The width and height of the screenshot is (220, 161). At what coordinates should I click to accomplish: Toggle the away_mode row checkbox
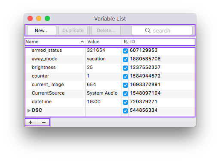(125, 60)
